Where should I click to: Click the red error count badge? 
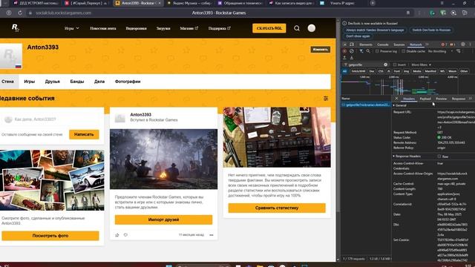[x=444, y=44]
